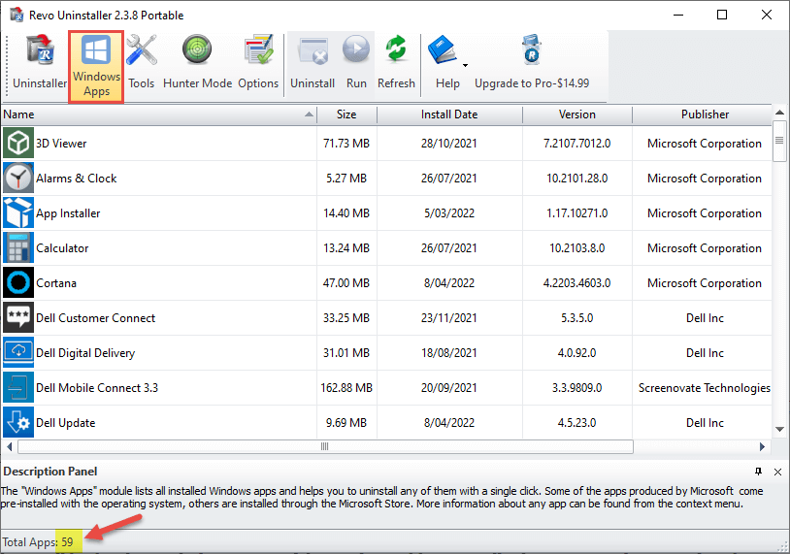Select the Dell Mobile Connect 3.3 icon

(18, 388)
